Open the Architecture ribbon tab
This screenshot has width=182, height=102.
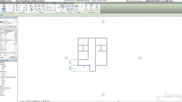tap(4, 3)
